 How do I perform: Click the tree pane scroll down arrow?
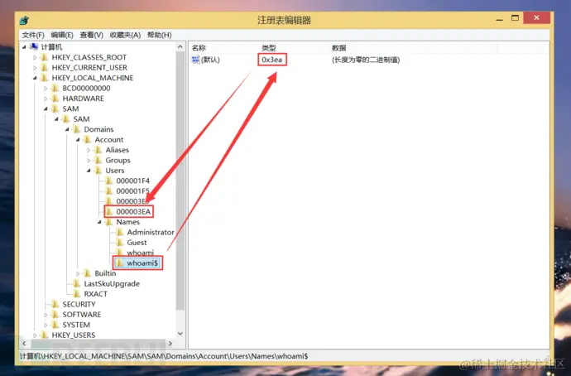coord(180,334)
